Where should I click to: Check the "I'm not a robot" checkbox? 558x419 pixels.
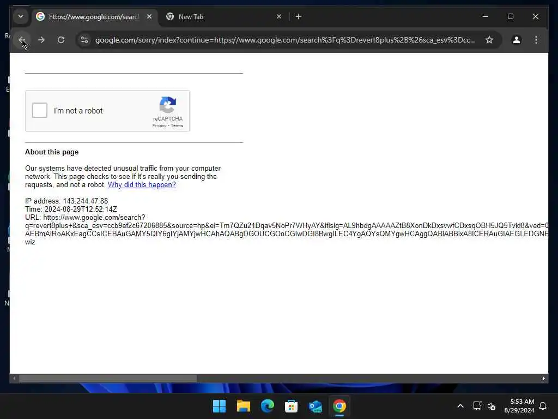(x=39, y=110)
